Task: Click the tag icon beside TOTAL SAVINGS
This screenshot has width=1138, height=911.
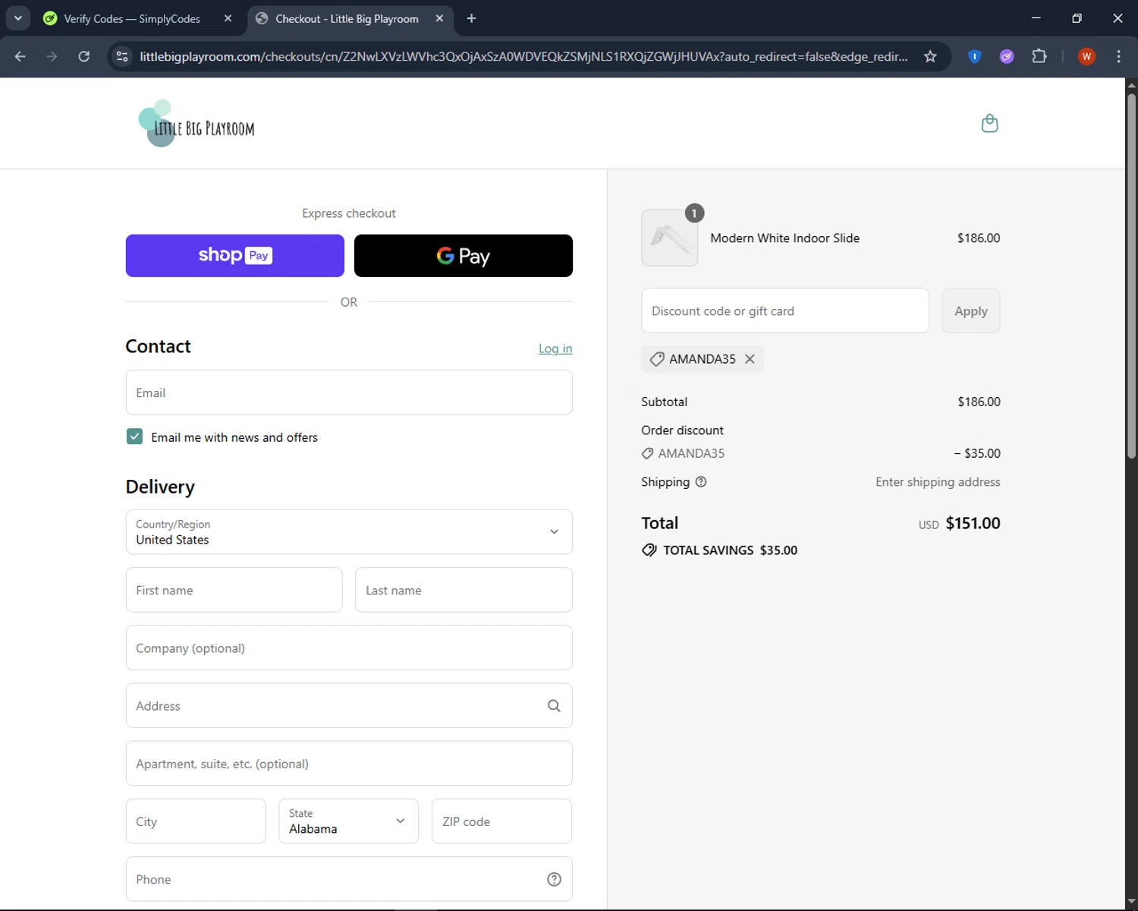Action: coord(649,550)
